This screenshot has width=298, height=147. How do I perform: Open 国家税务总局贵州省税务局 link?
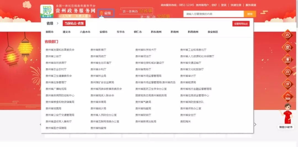click(151, 95)
